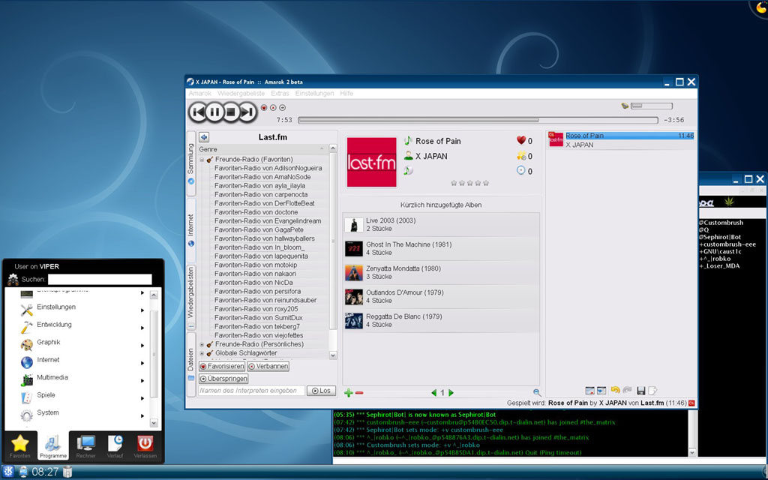Switch to the Sammlung sidebar tab
The width and height of the screenshot is (768, 480).
click(191, 163)
